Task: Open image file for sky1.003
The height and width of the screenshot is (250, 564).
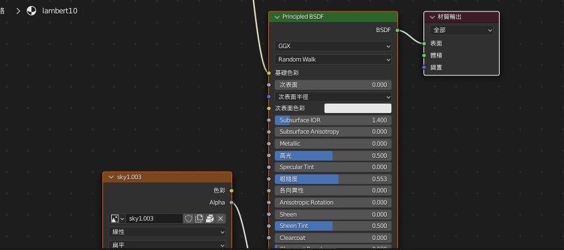Action: [210, 219]
